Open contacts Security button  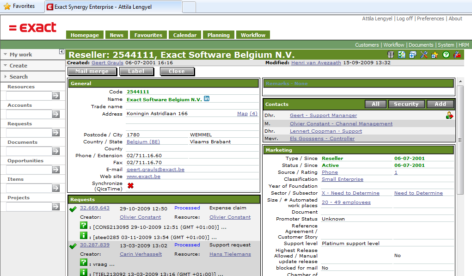pos(406,104)
